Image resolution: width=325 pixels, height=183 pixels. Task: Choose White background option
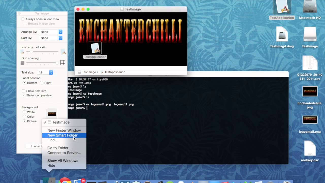coord(24,112)
